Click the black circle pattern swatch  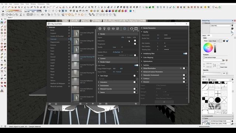tap(218, 100)
